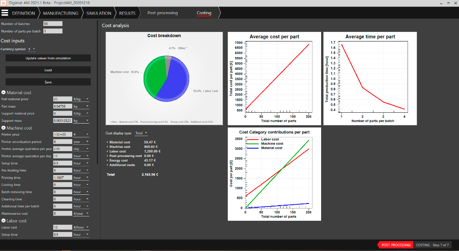Click the red POST-PROCESSING back button

[x=395, y=245]
